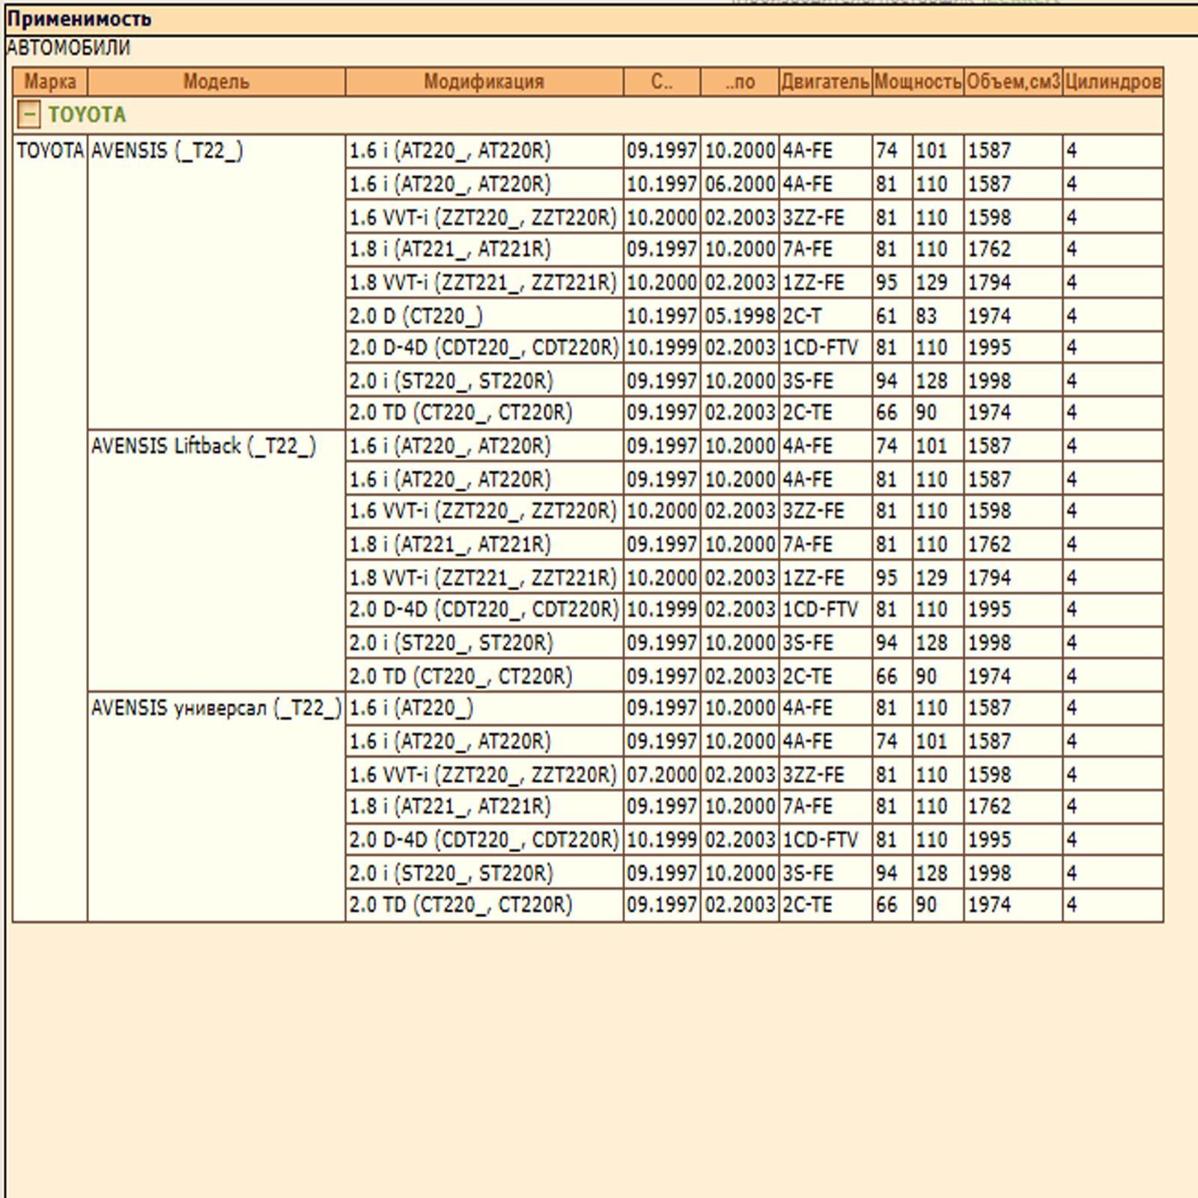The width and height of the screenshot is (1198, 1198).
Task: Click the Модель column header
Action: click(216, 82)
